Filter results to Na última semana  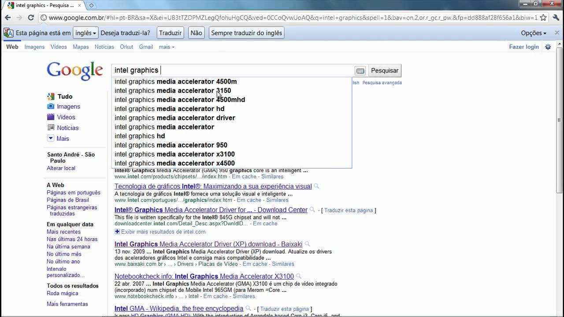click(x=68, y=247)
